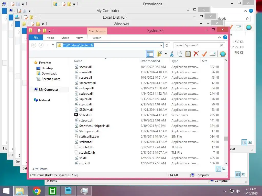The height and width of the screenshot is (196, 262).
Task: Click the scroll up arrow of file list
Action: point(226,60)
